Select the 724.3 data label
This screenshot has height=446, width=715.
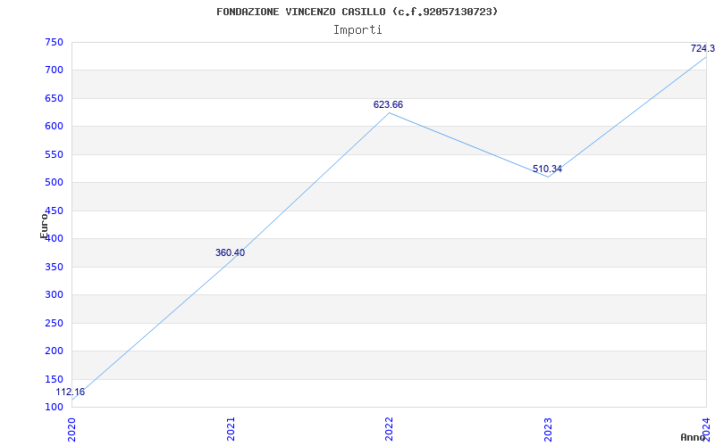(702, 48)
